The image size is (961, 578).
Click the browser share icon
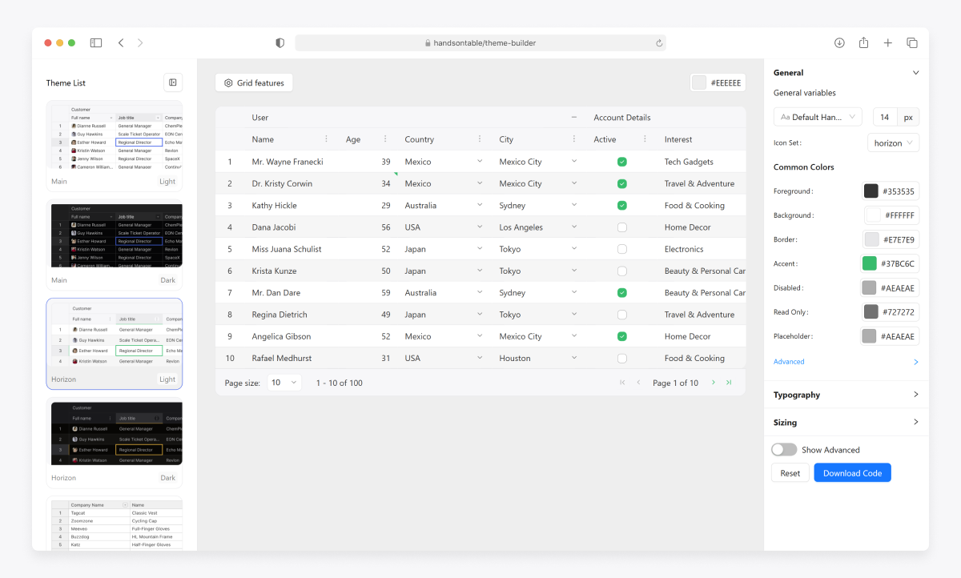[864, 43]
